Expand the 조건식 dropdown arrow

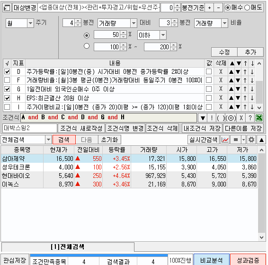tap(203, 118)
